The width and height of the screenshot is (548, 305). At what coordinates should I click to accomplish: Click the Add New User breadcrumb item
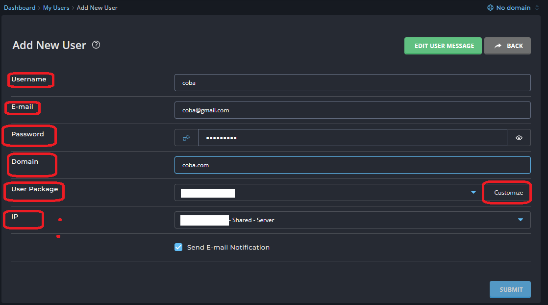tap(97, 8)
